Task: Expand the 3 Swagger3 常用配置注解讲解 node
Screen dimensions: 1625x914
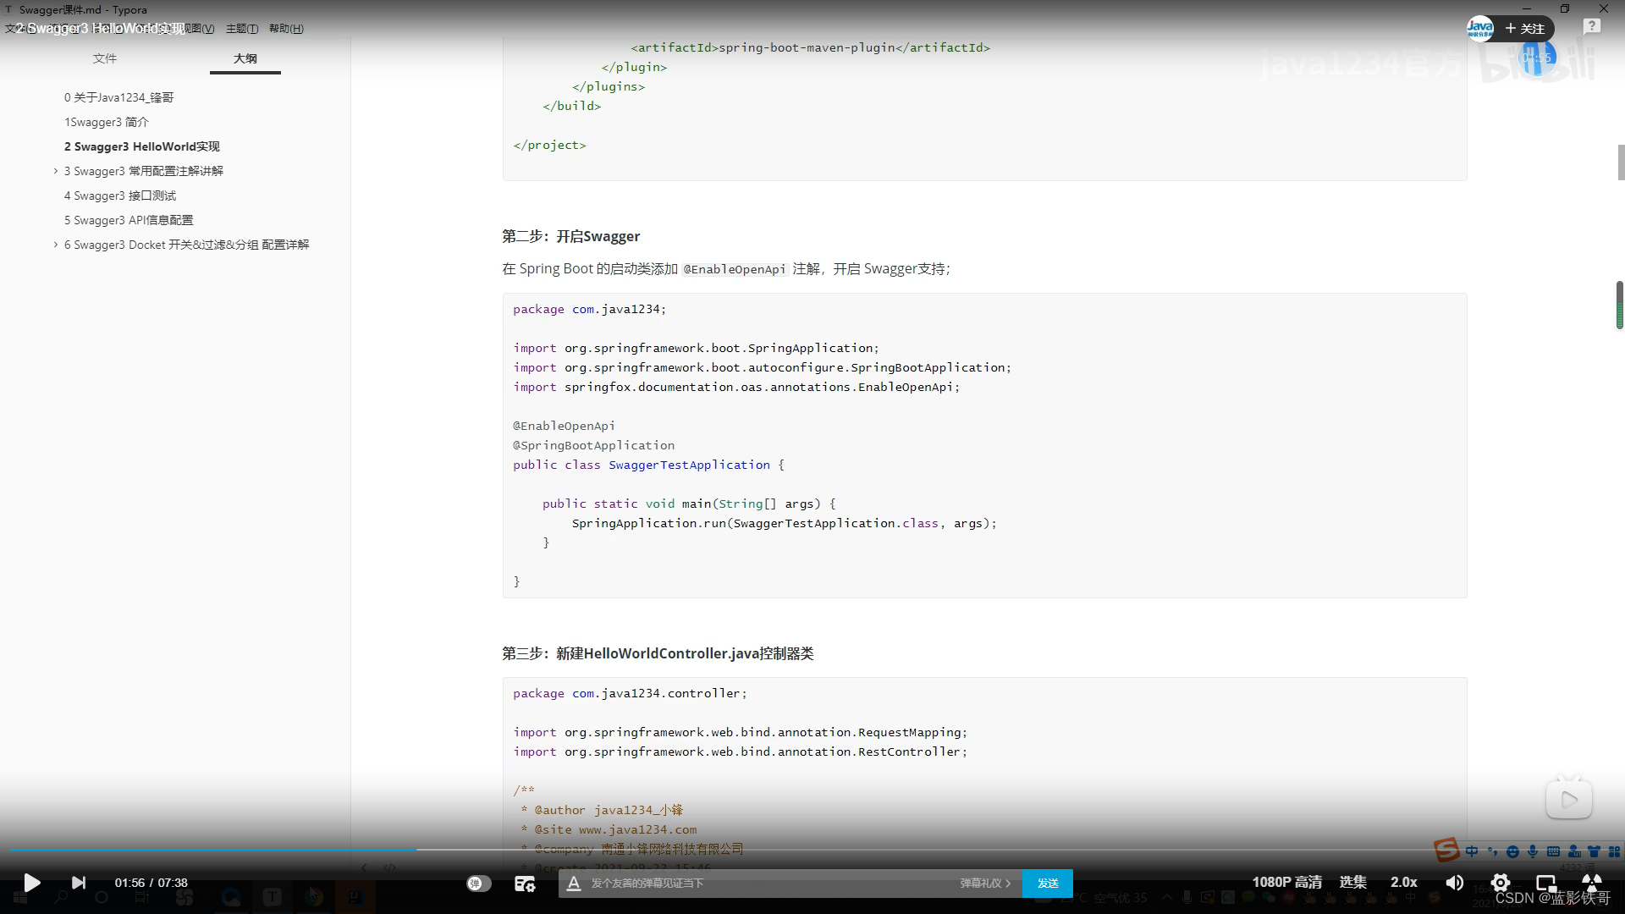Action: pyautogui.click(x=56, y=171)
